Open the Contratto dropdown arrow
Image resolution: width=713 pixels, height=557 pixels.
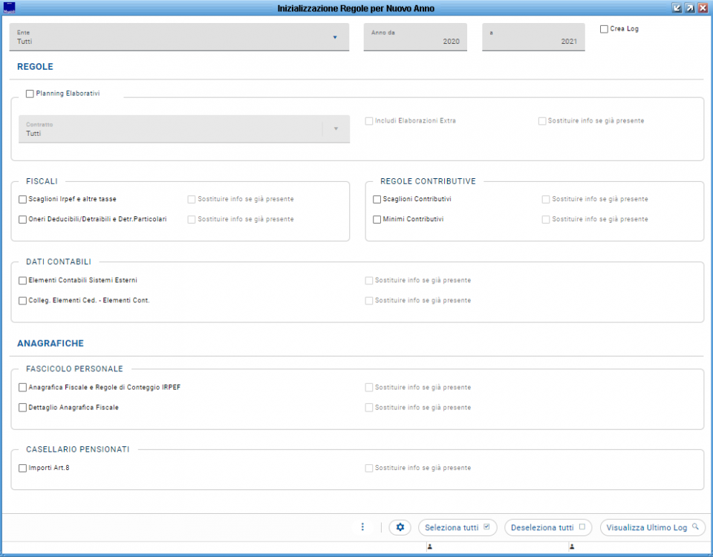pos(336,129)
